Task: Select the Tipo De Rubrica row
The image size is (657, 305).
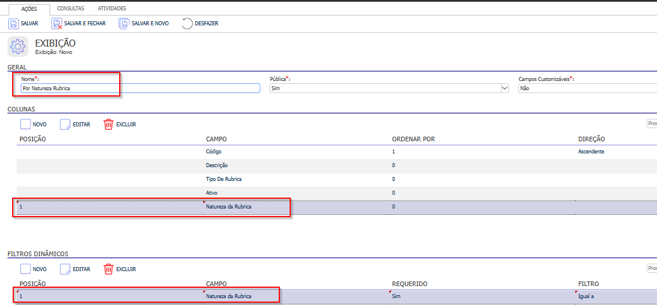Action: (223, 179)
